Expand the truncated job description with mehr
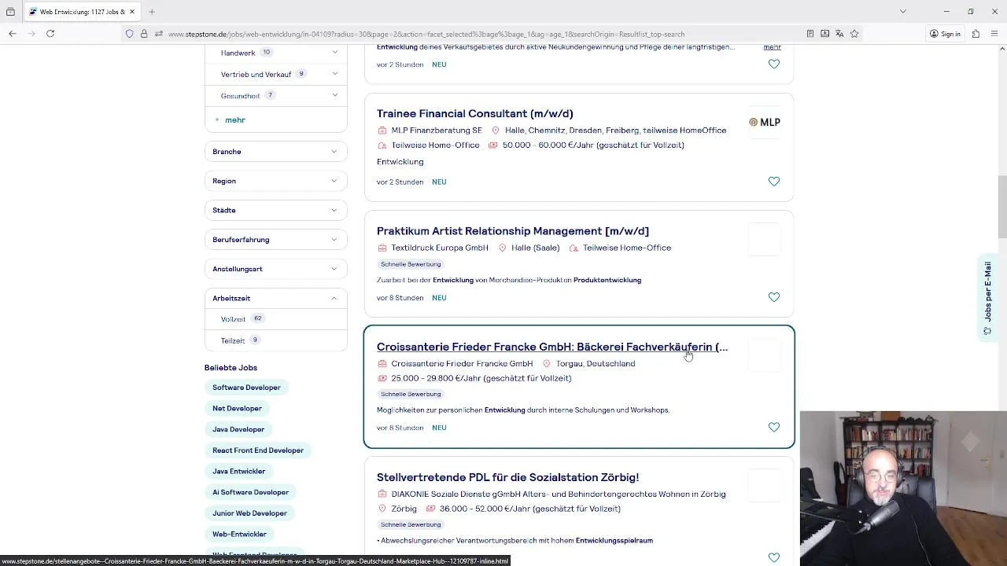Screen dimensions: 1007x566 click(x=772, y=47)
